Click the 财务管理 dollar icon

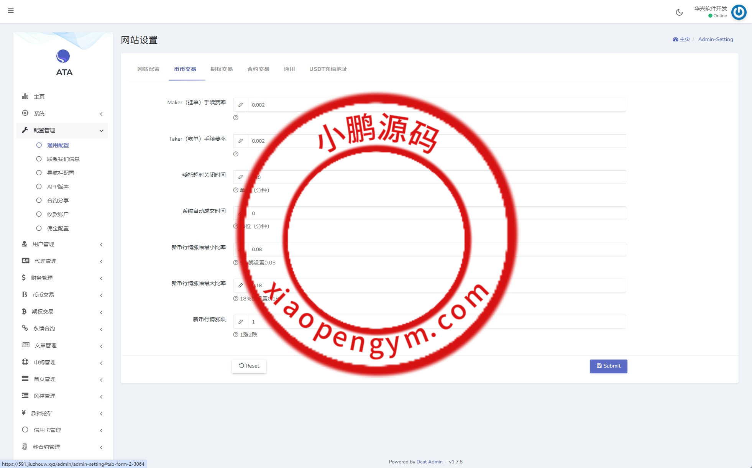[24, 278]
